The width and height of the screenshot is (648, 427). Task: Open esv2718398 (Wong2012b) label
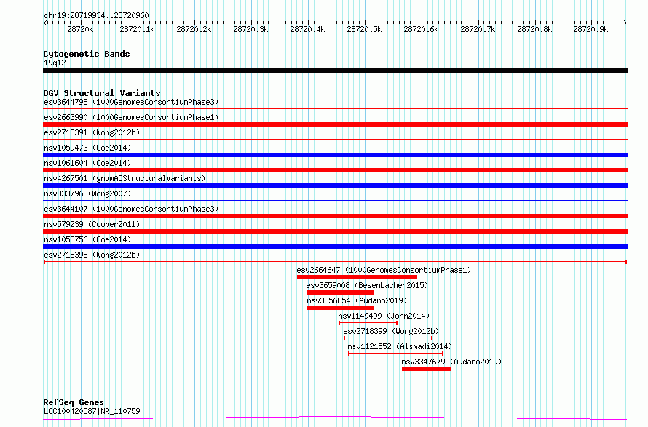pyautogui.click(x=92, y=255)
